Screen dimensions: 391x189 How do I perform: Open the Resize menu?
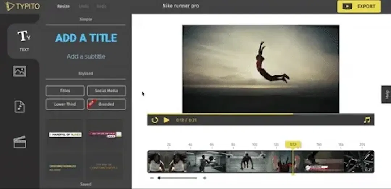(x=63, y=6)
